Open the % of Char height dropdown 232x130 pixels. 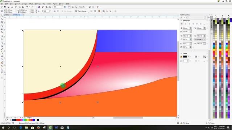click(200, 39)
